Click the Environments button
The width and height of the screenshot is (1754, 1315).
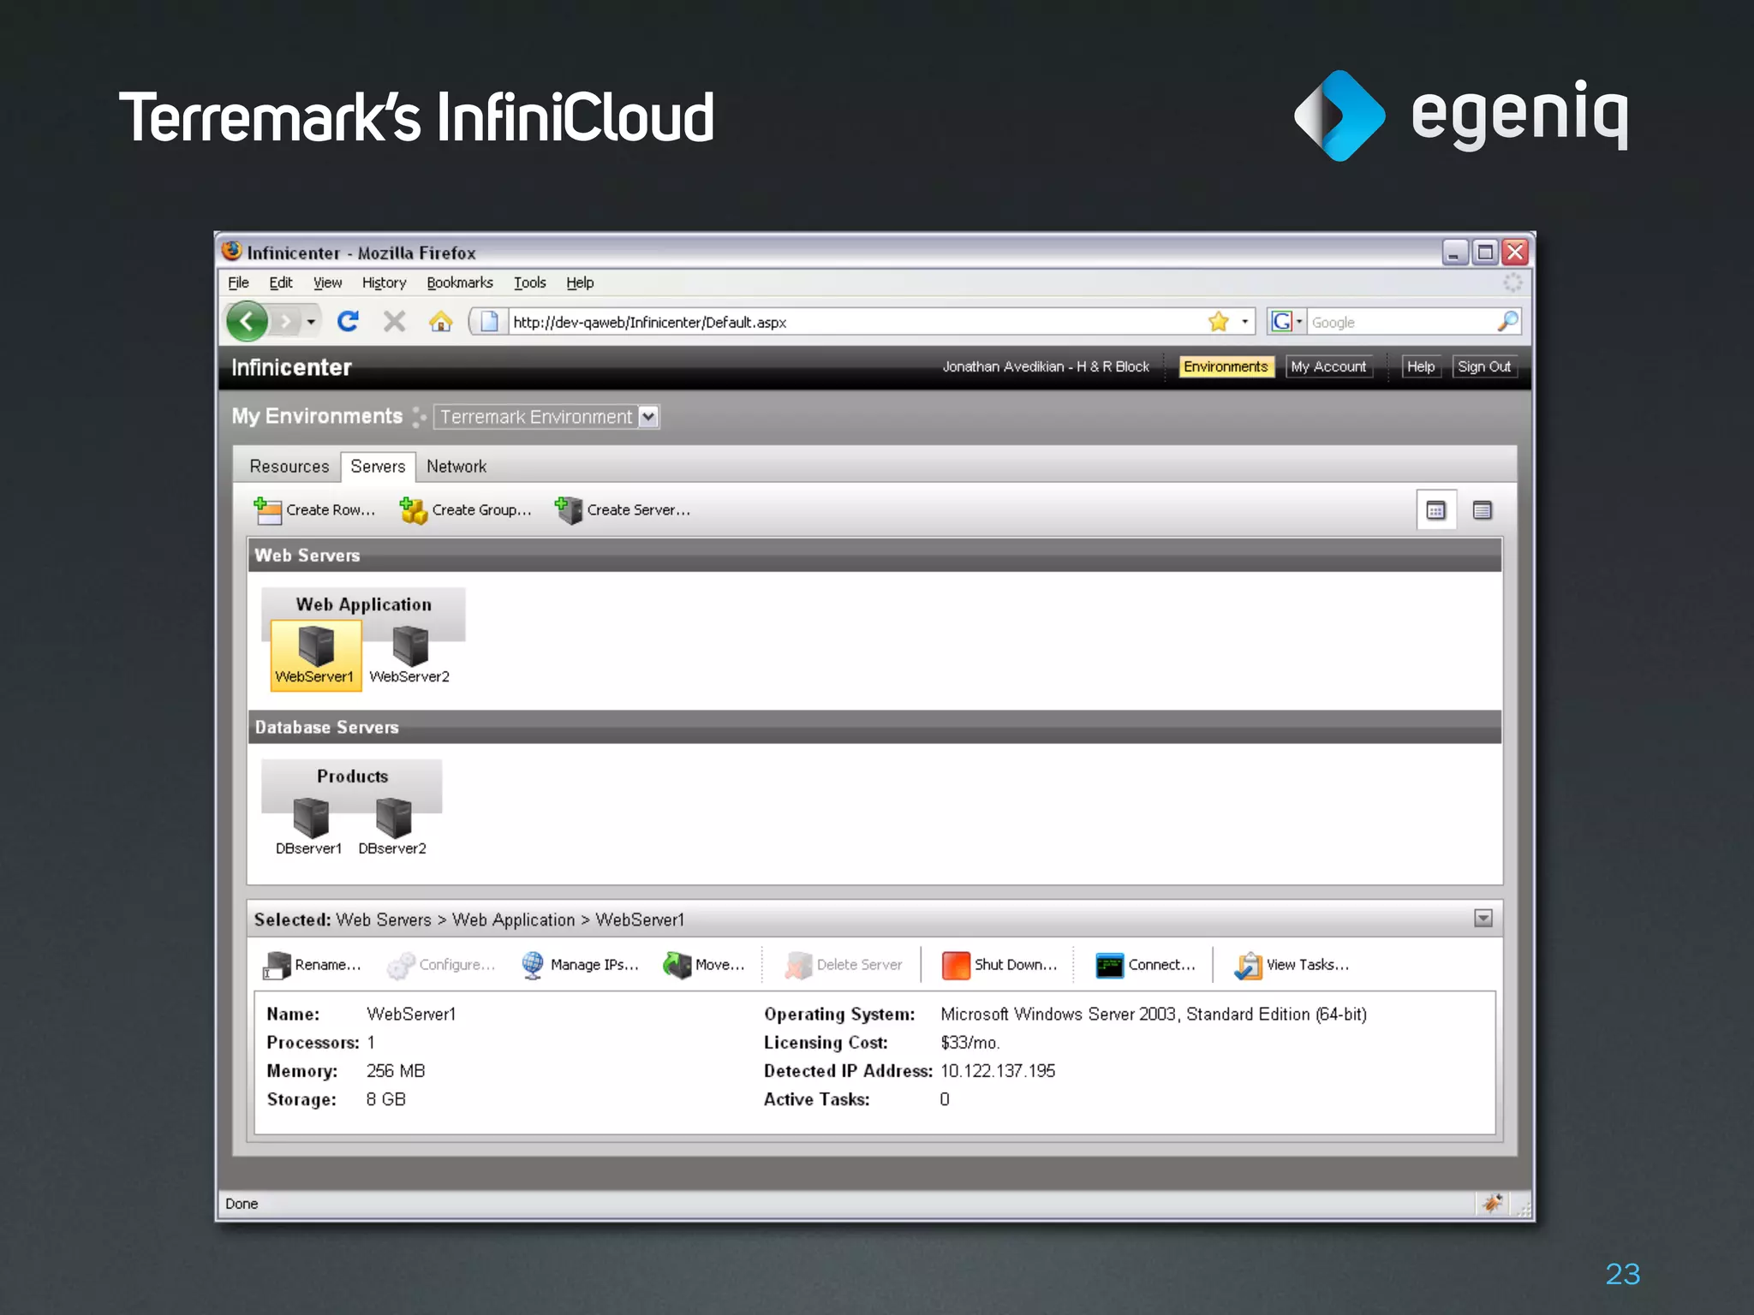click(1226, 366)
